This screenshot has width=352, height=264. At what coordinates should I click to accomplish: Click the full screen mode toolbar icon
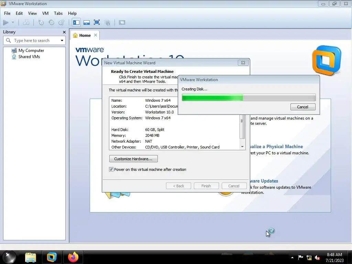coord(97,22)
